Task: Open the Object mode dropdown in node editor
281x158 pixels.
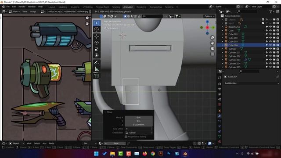Action: click(x=17, y=144)
